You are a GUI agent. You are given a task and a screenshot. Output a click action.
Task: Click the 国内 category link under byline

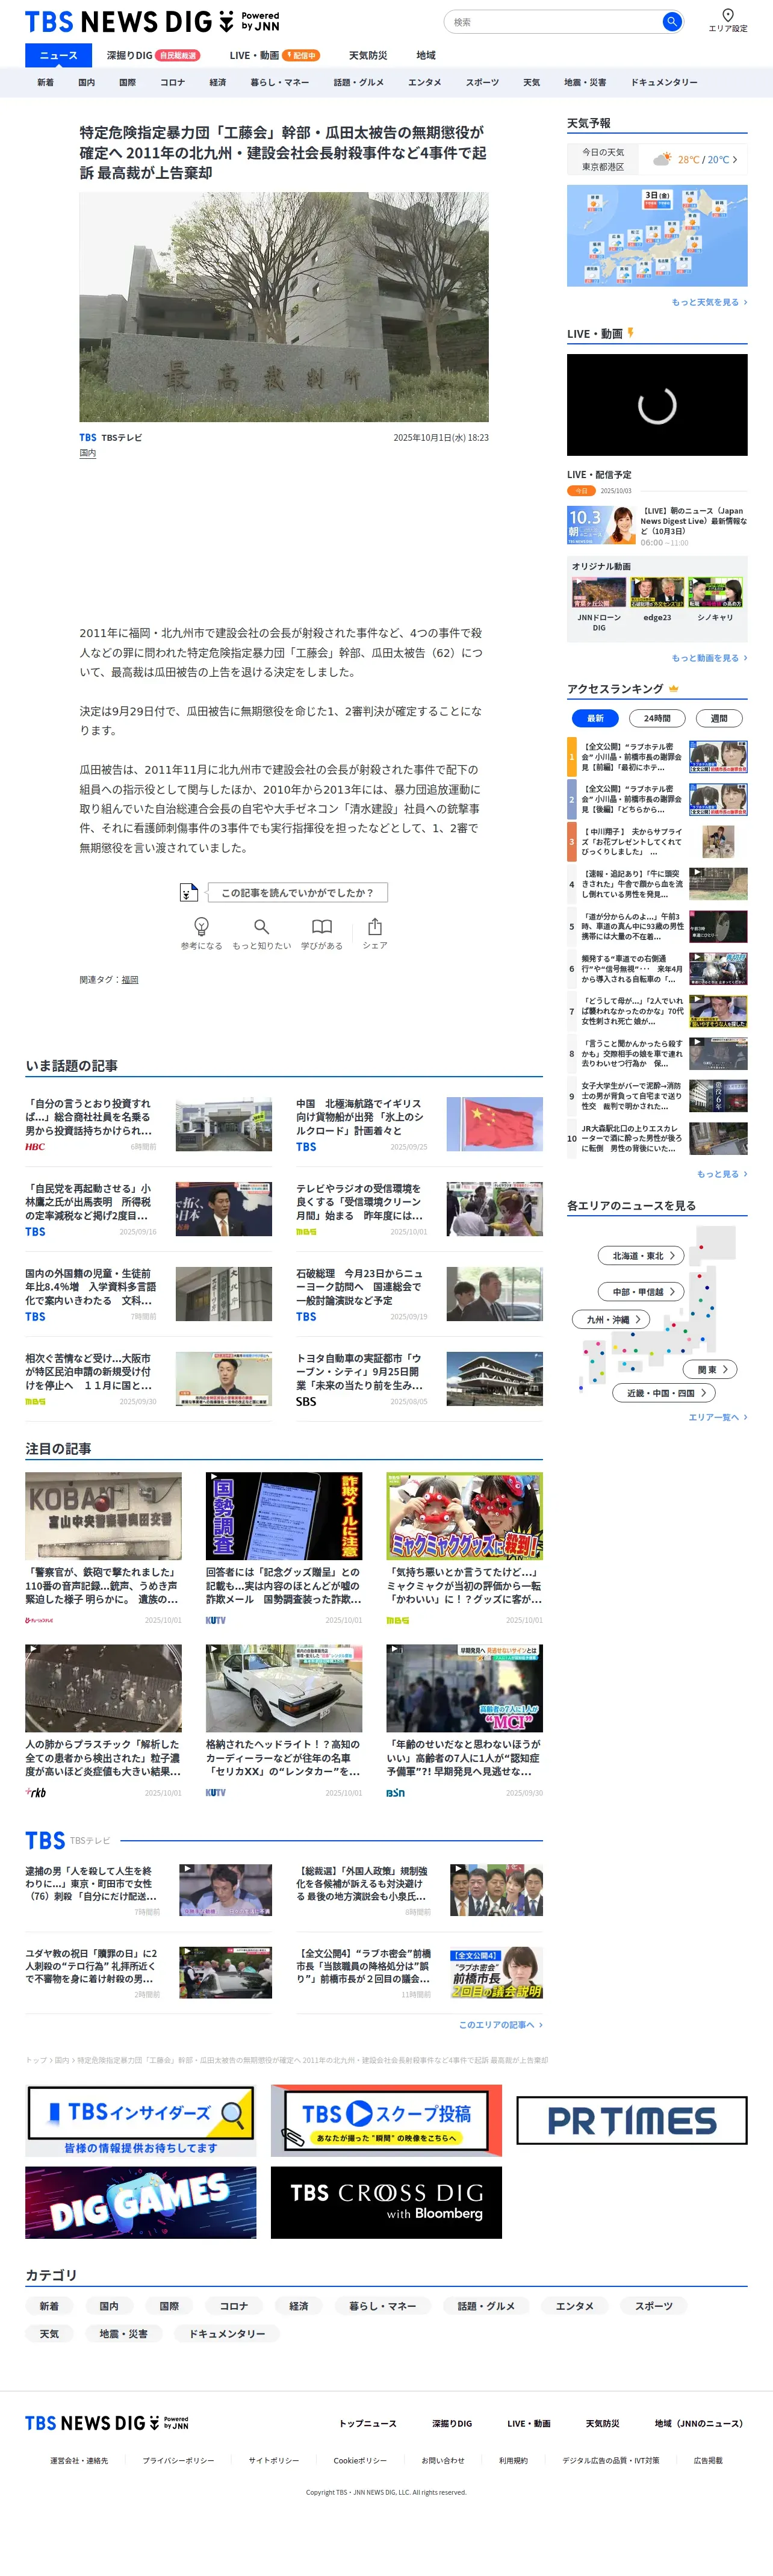point(88,453)
